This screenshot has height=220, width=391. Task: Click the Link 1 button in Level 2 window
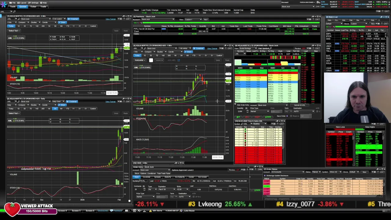click(x=318, y=48)
